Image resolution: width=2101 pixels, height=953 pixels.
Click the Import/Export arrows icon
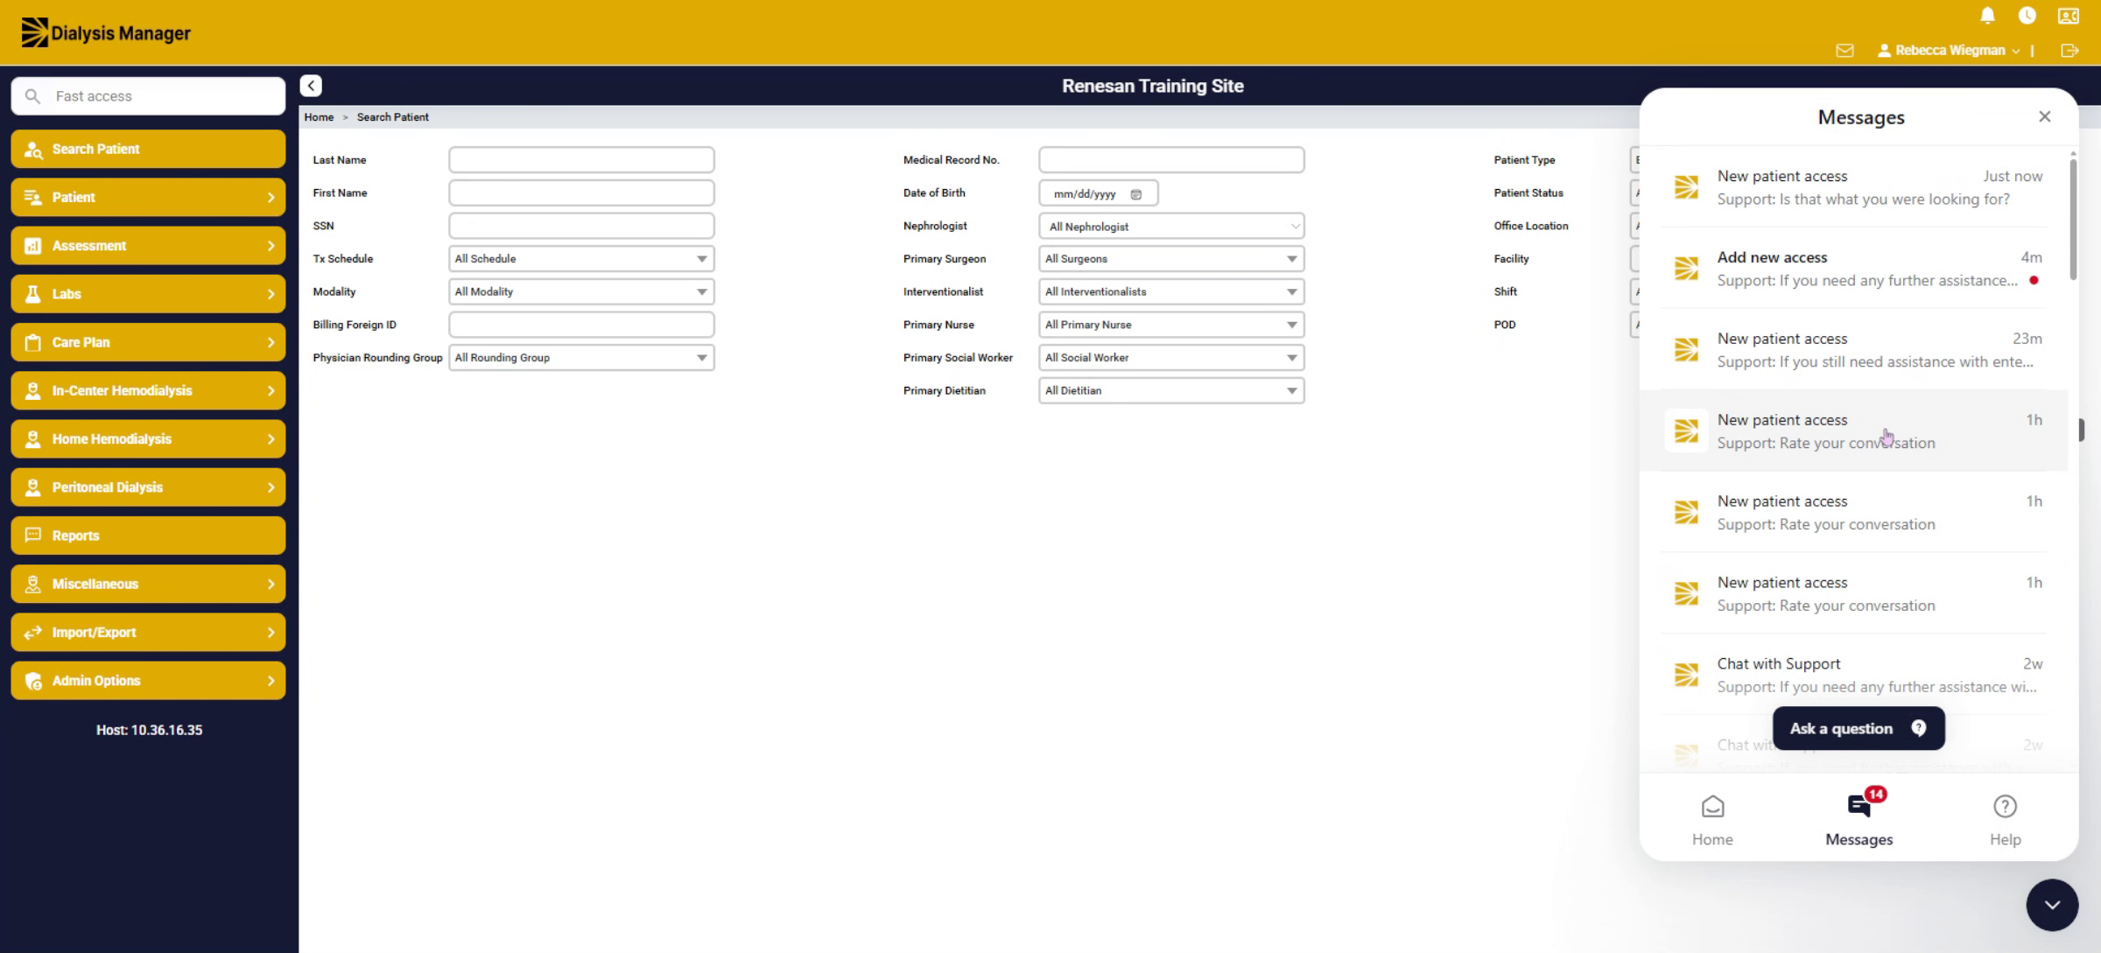(x=33, y=632)
